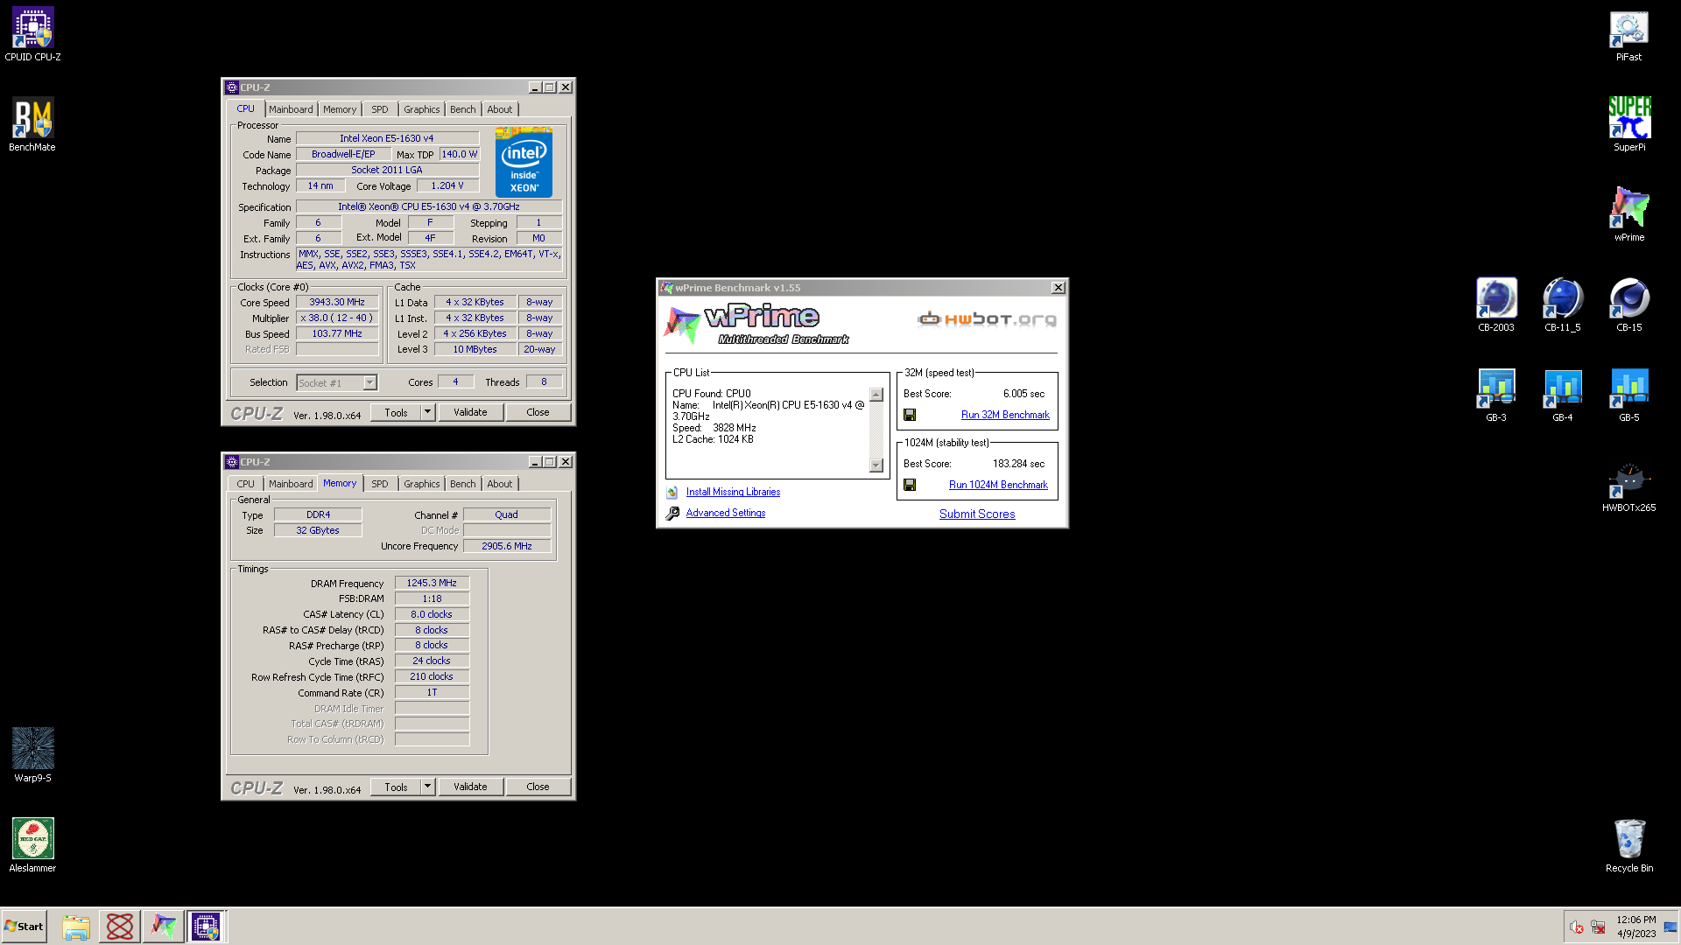
Task: Open the Recycle Bin
Action: (1628, 845)
